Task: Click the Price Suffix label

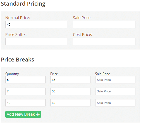Action: point(16,35)
